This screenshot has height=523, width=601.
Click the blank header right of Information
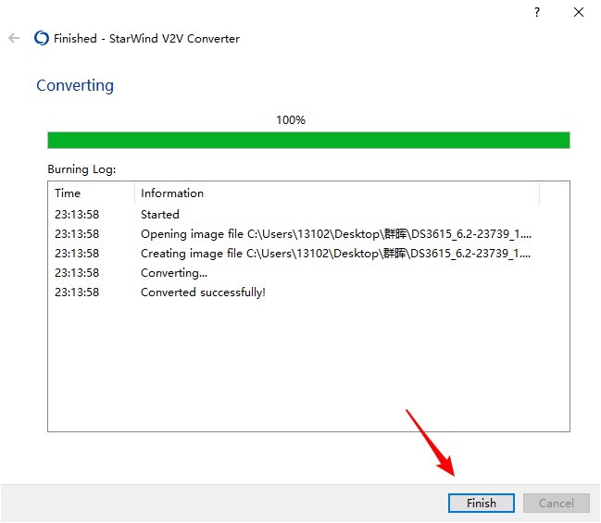[554, 193]
